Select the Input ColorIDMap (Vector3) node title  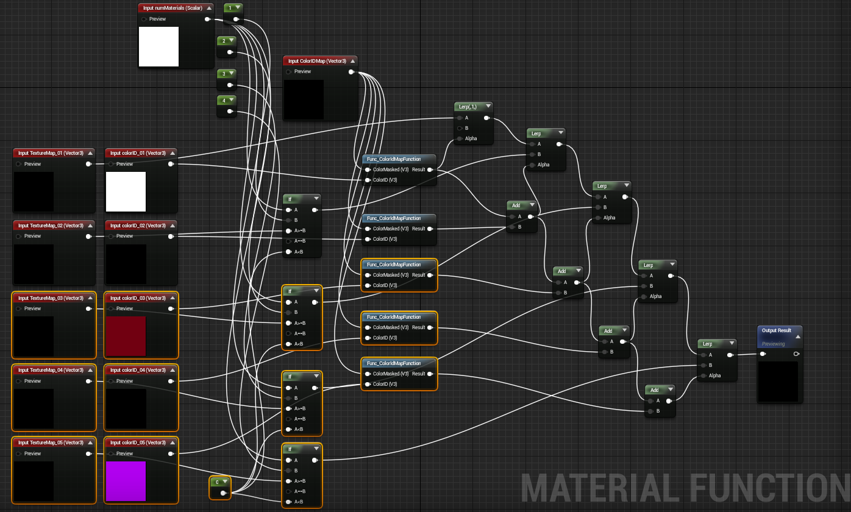tap(317, 61)
